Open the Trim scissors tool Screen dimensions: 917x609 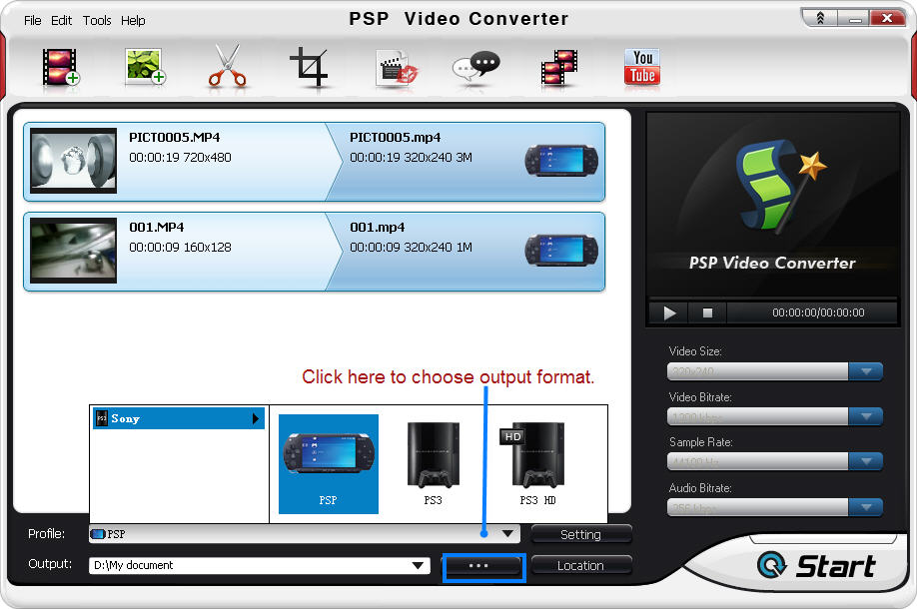(228, 66)
